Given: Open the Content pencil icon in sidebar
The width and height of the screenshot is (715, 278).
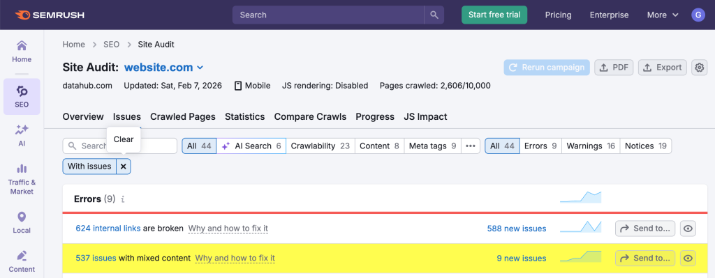Looking at the screenshot, I should pos(22,255).
